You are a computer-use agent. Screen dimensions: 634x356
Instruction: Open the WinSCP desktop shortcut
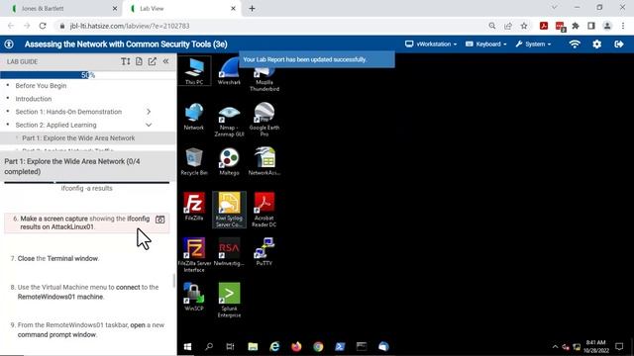click(194, 298)
